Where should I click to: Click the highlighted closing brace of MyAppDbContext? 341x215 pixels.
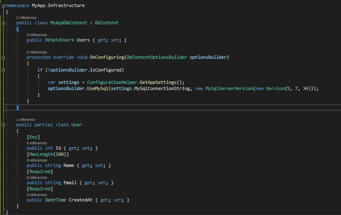point(17,108)
